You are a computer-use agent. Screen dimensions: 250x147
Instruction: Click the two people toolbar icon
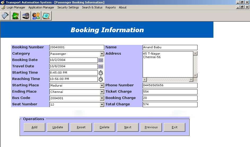click(x=36, y=16)
